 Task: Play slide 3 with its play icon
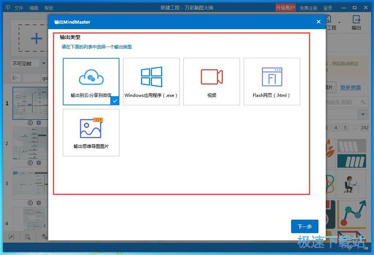pos(30,203)
